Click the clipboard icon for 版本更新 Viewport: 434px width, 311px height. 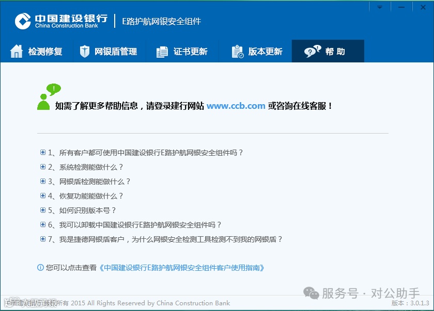238,52
